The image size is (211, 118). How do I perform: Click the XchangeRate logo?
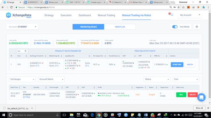click(x=18, y=15)
